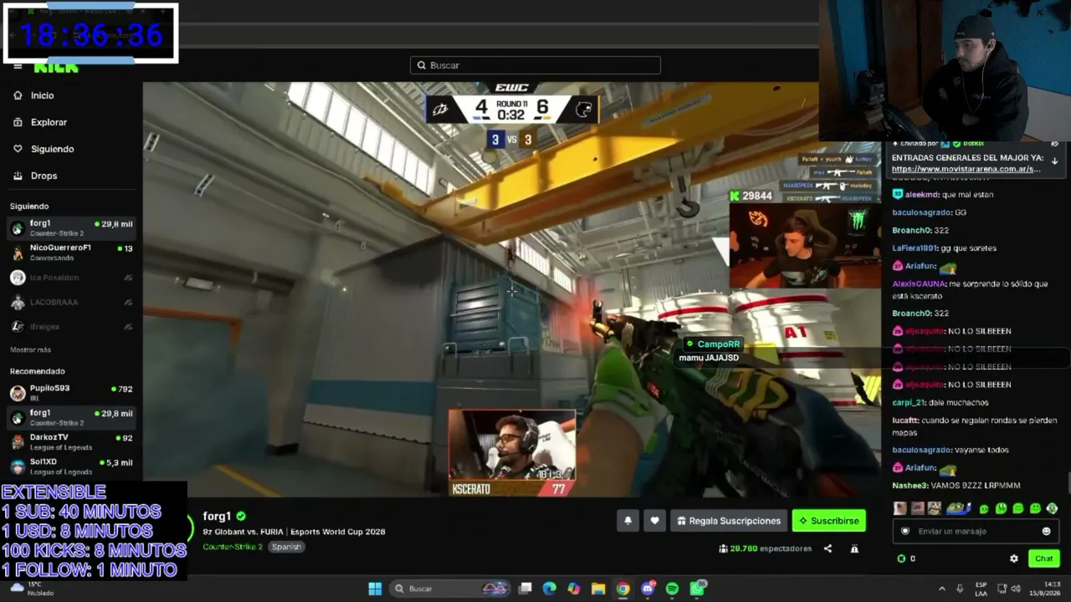This screenshot has width=1071, height=602.
Task: Open DarkozTV recommended channel
Action: 71,441
